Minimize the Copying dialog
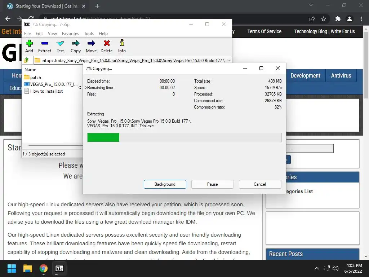 [245, 68]
